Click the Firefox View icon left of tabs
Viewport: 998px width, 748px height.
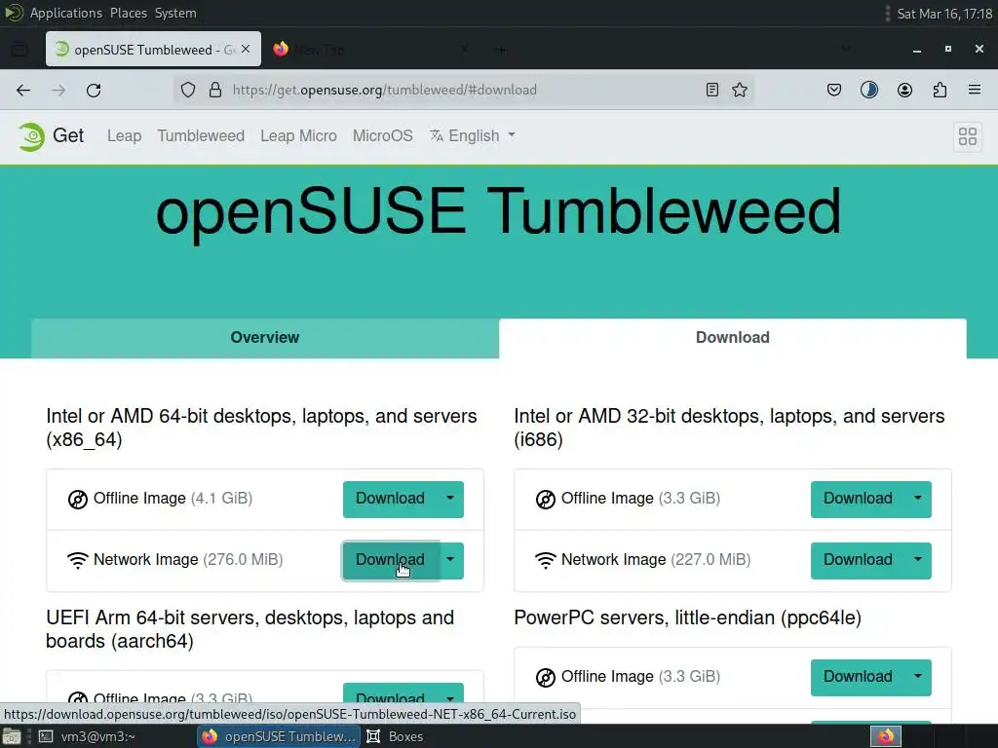pyautogui.click(x=19, y=49)
